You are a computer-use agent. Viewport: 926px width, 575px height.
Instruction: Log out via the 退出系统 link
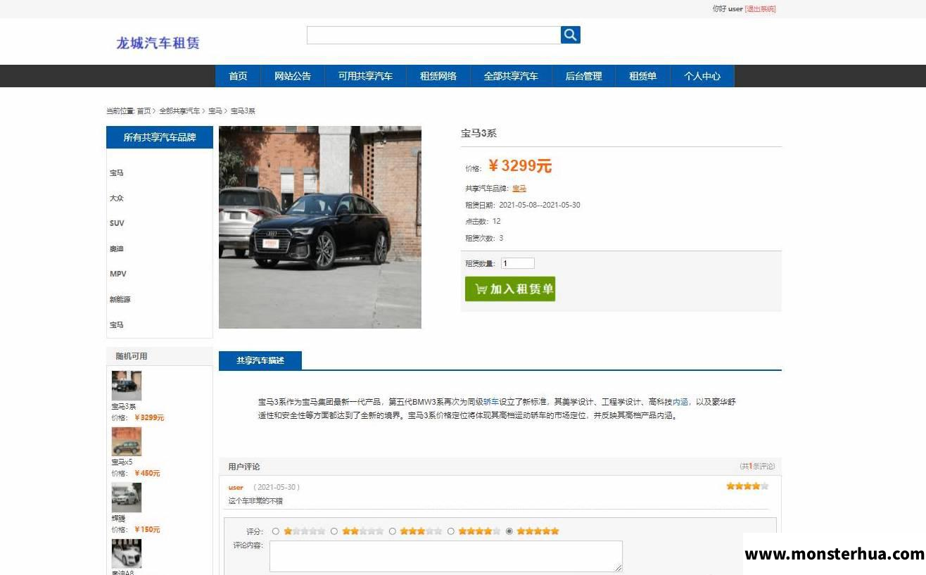760,9
